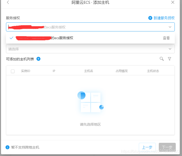Click the 占用情况 column header
The width and height of the screenshot is (182, 156).
tap(122, 71)
